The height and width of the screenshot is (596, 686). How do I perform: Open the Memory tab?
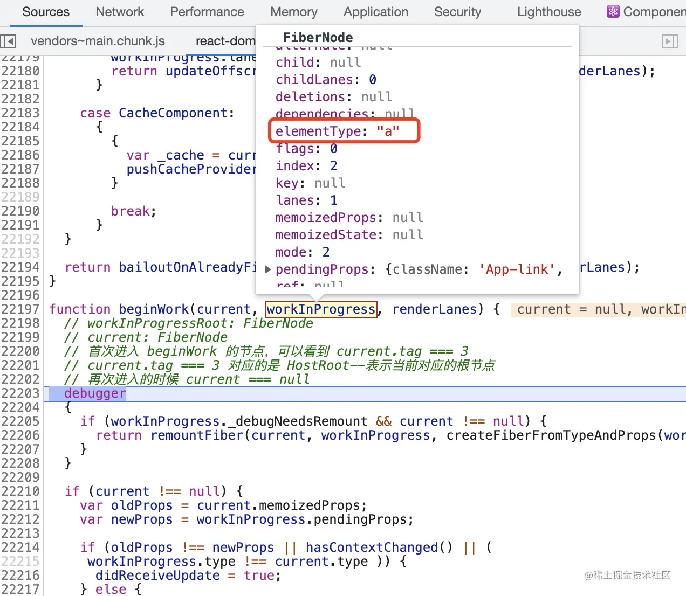(x=294, y=12)
